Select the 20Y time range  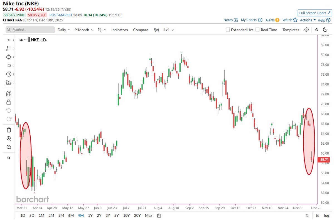[137, 216]
